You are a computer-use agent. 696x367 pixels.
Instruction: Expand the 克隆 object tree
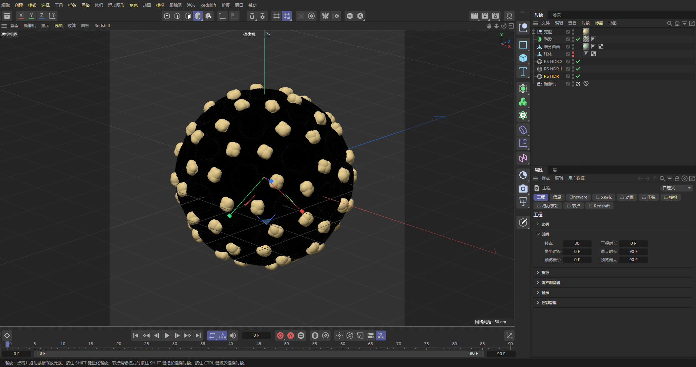tap(534, 32)
